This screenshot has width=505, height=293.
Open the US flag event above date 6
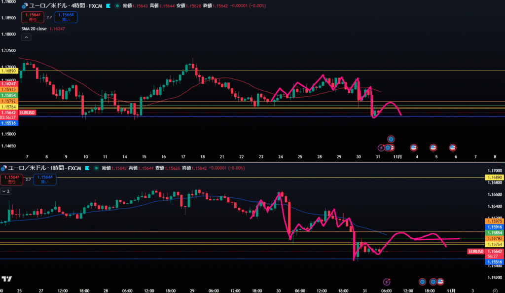(x=452, y=147)
